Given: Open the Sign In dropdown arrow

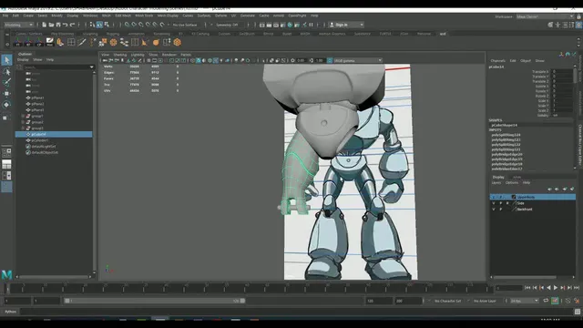Looking at the screenshot, I should [x=362, y=25].
